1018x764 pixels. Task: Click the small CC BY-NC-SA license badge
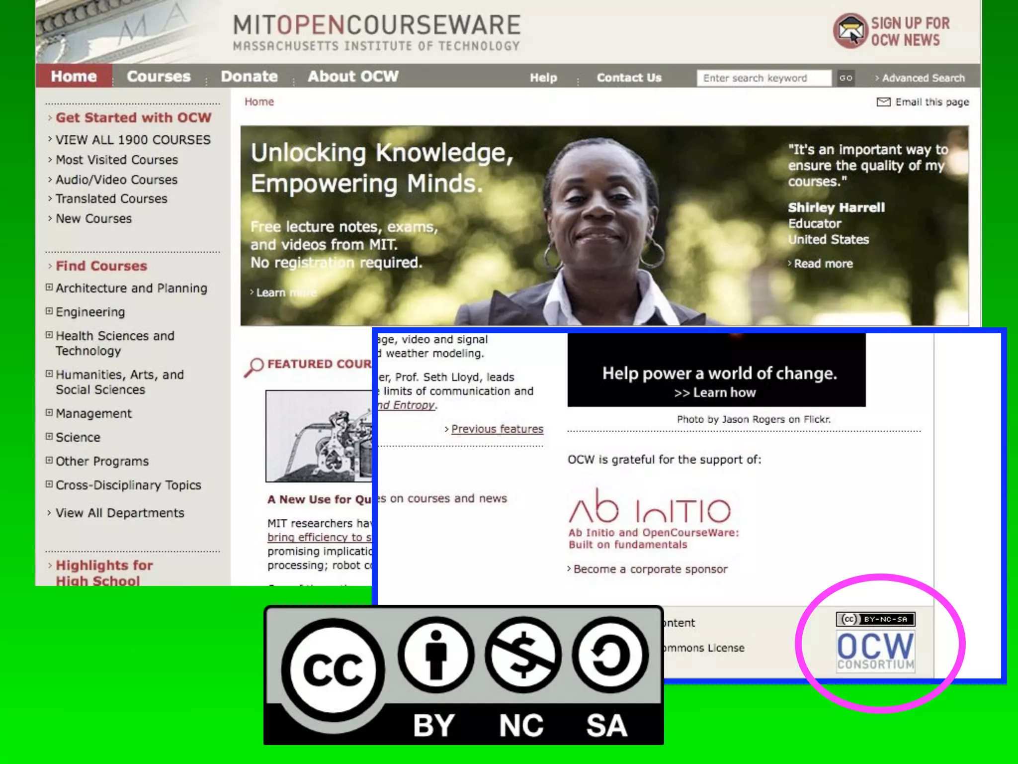tap(875, 619)
